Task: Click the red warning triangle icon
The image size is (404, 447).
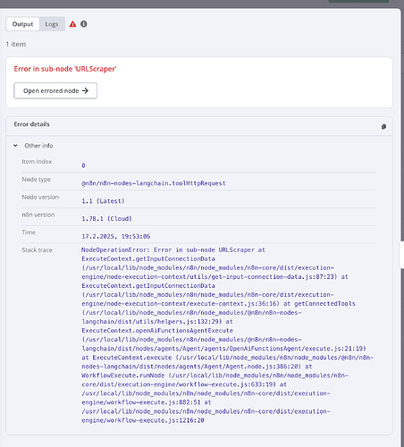Action: [72, 24]
